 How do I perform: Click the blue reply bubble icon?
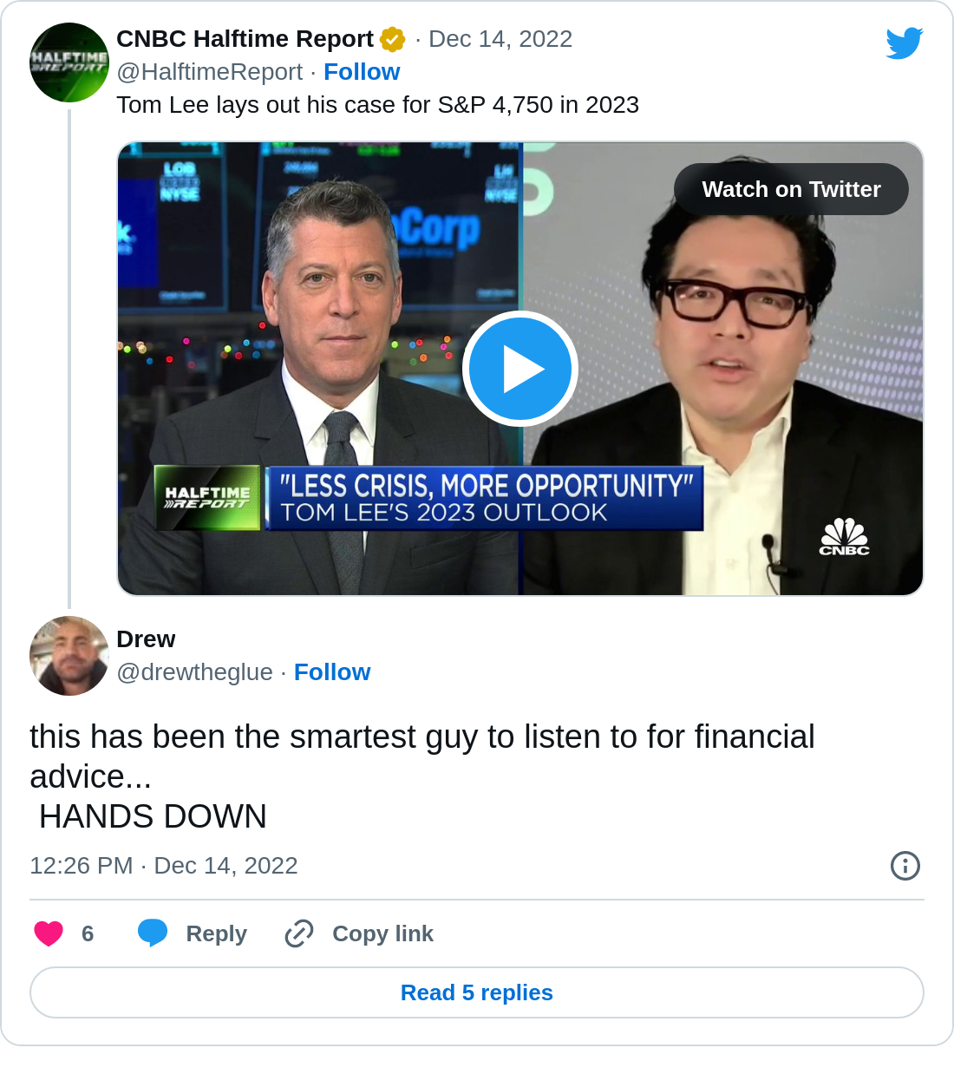(x=153, y=933)
